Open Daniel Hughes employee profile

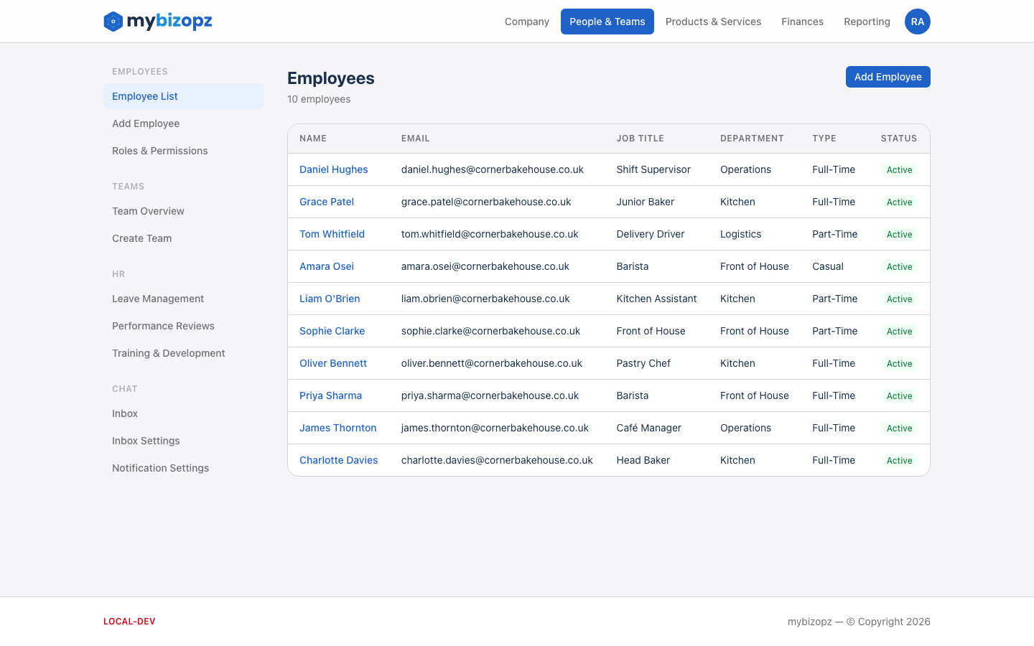333,169
